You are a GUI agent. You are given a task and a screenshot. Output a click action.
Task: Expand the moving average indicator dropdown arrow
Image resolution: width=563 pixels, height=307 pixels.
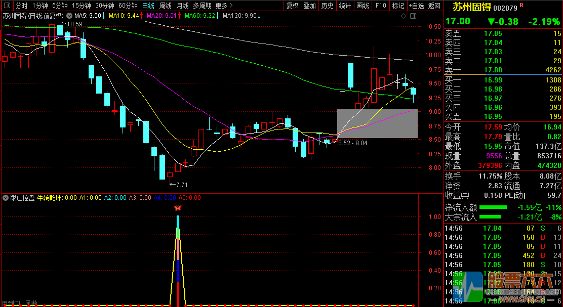(x=69, y=16)
